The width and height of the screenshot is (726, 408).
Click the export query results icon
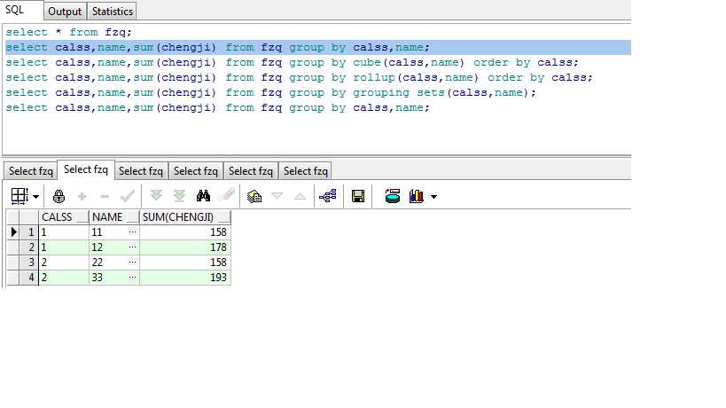pos(254,196)
